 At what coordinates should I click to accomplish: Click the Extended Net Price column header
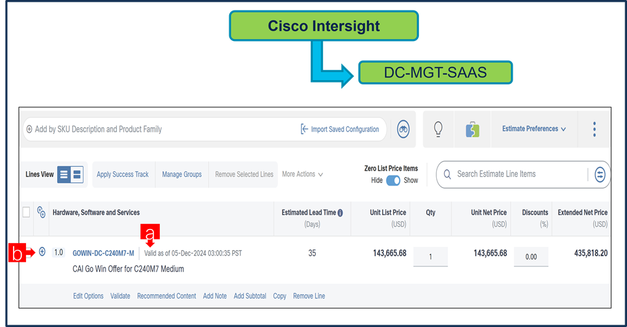pos(583,218)
